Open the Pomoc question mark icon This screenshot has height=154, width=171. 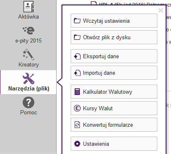coord(28,102)
